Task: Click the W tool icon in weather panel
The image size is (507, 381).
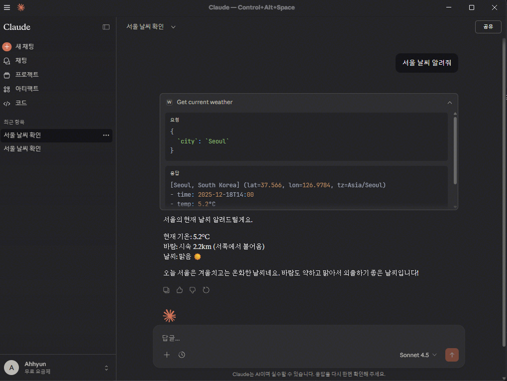Action: coord(169,102)
